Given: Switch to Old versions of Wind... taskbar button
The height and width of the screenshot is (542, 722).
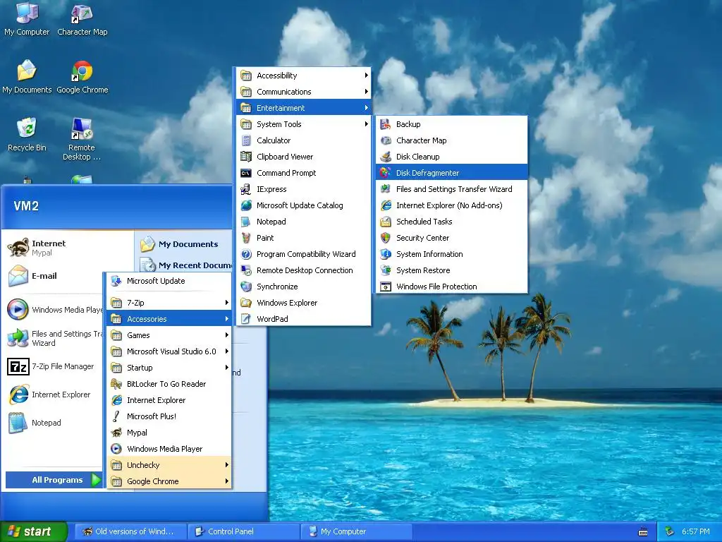Looking at the screenshot, I should (x=130, y=531).
